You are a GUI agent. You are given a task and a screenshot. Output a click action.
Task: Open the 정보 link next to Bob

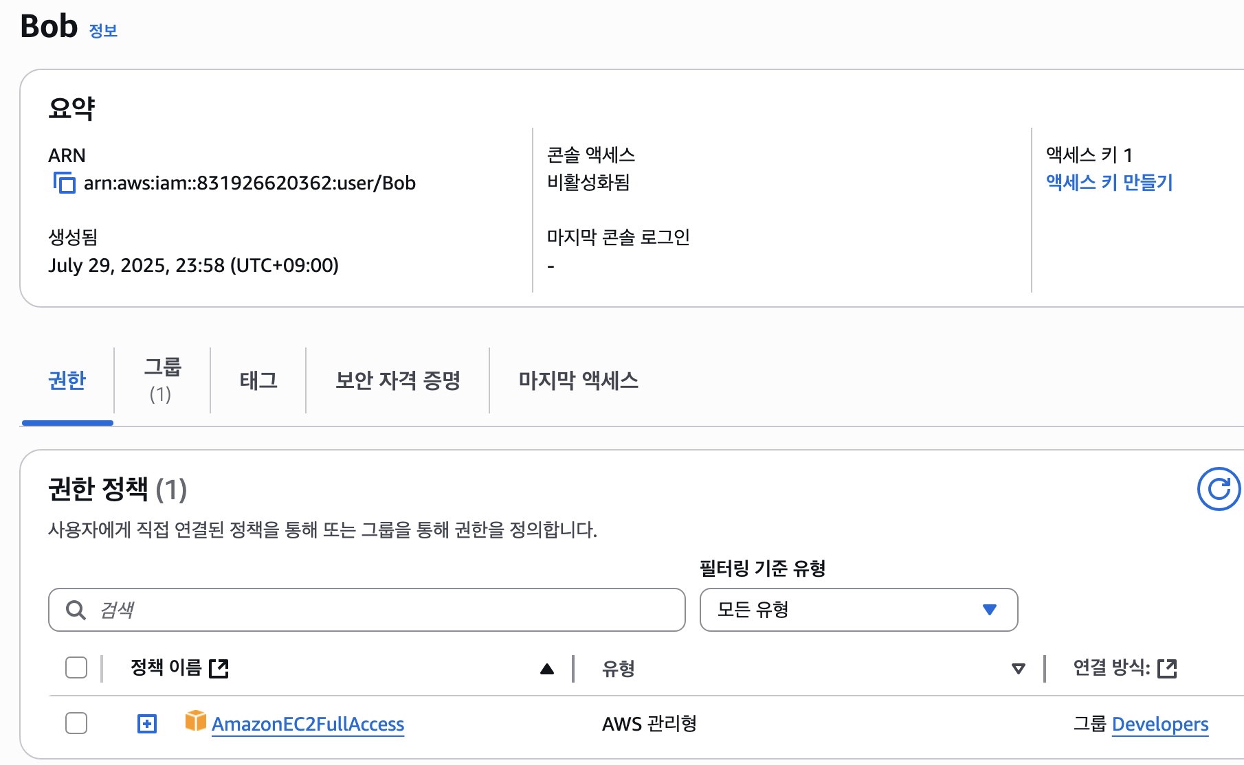103,31
